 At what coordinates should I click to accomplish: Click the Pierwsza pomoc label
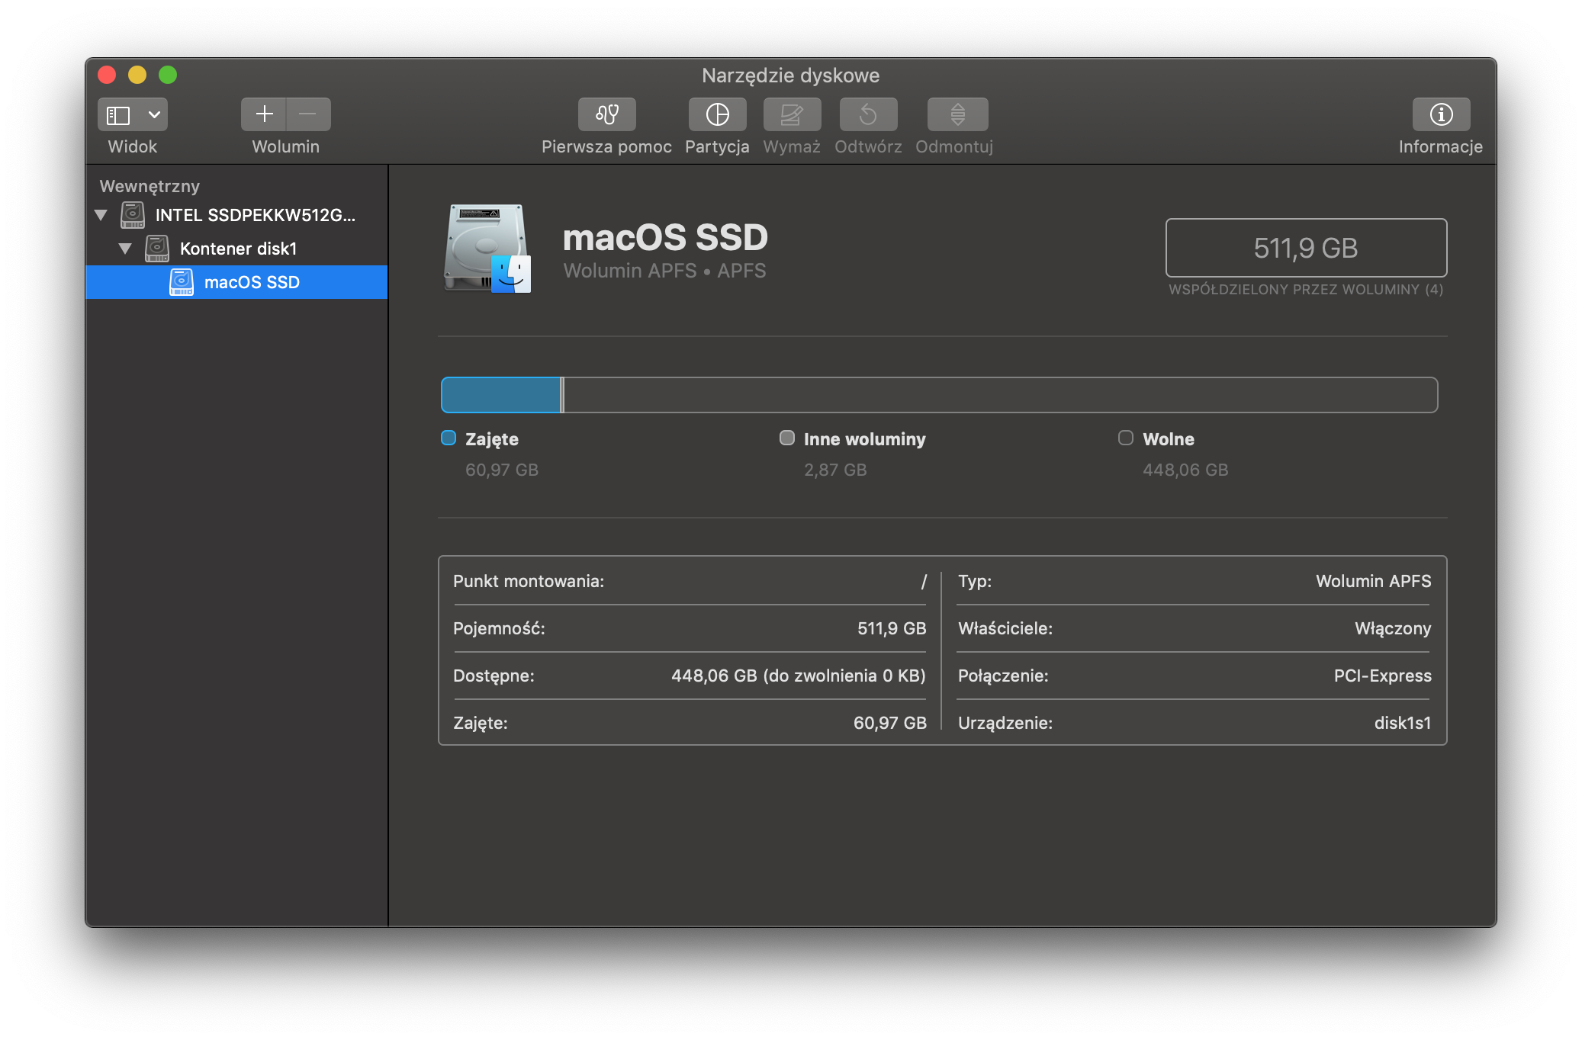pos(606,146)
